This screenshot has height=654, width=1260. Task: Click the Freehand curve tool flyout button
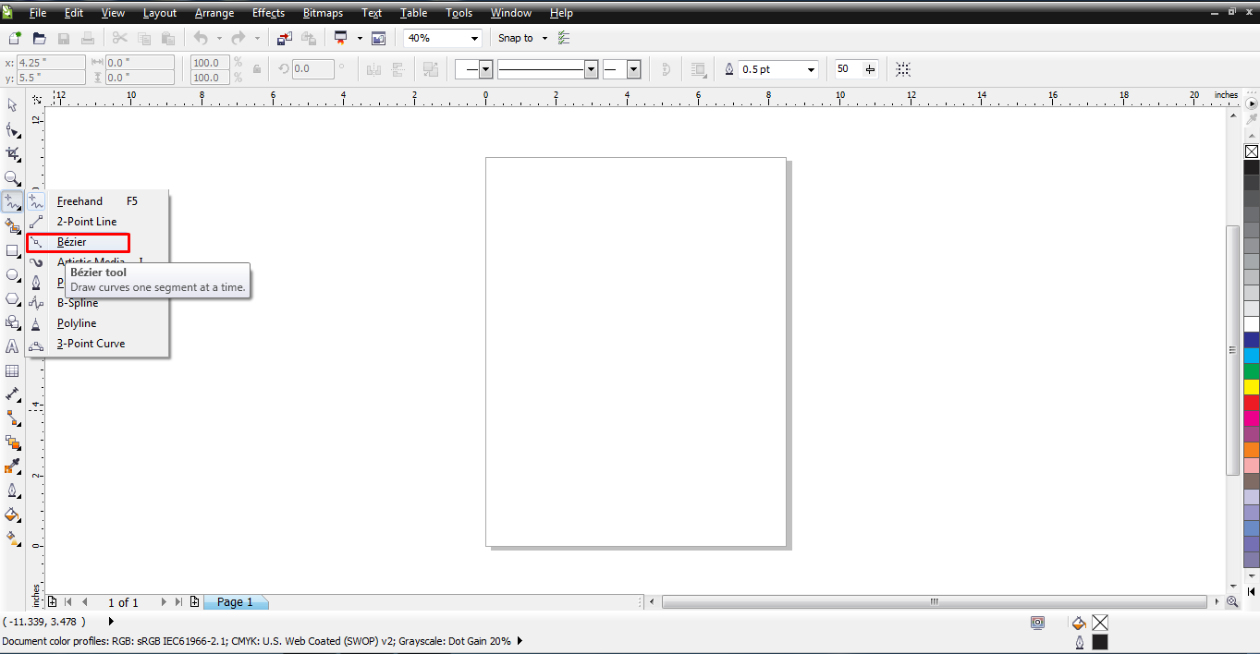pyautogui.click(x=12, y=201)
